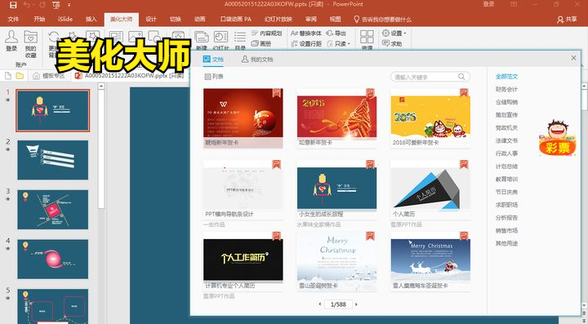Click 内容规划 content planning tool
Screen dimensions: 588x324
click(x=266, y=33)
